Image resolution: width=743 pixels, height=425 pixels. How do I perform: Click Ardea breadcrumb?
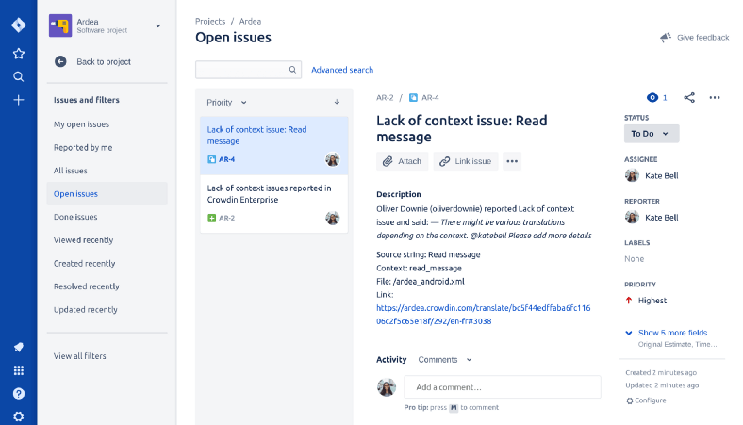click(x=250, y=22)
